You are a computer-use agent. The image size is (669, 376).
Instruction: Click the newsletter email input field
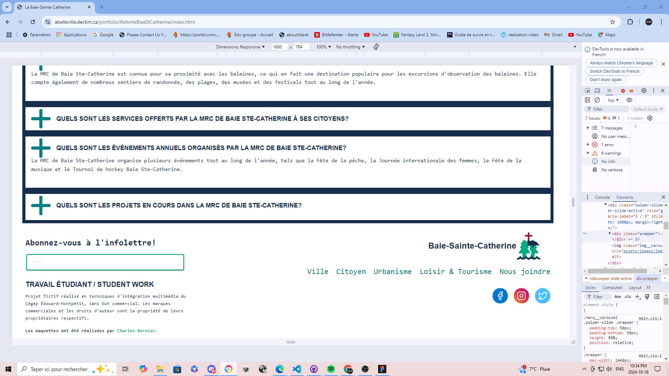tap(105, 262)
